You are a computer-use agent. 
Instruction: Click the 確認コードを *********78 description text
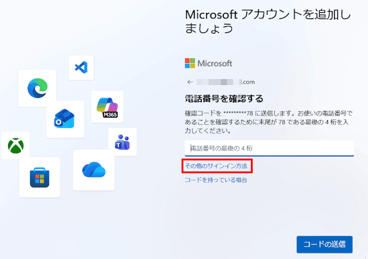click(x=269, y=122)
